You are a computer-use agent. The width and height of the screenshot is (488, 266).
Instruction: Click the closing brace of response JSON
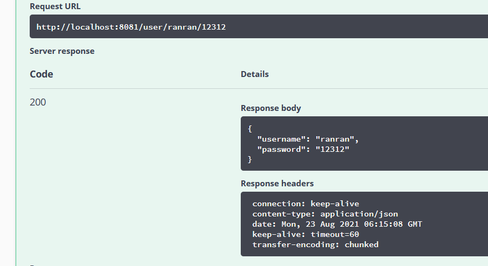point(250,159)
